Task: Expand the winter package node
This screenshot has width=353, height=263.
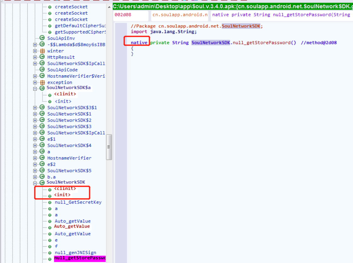Action: click(35, 51)
